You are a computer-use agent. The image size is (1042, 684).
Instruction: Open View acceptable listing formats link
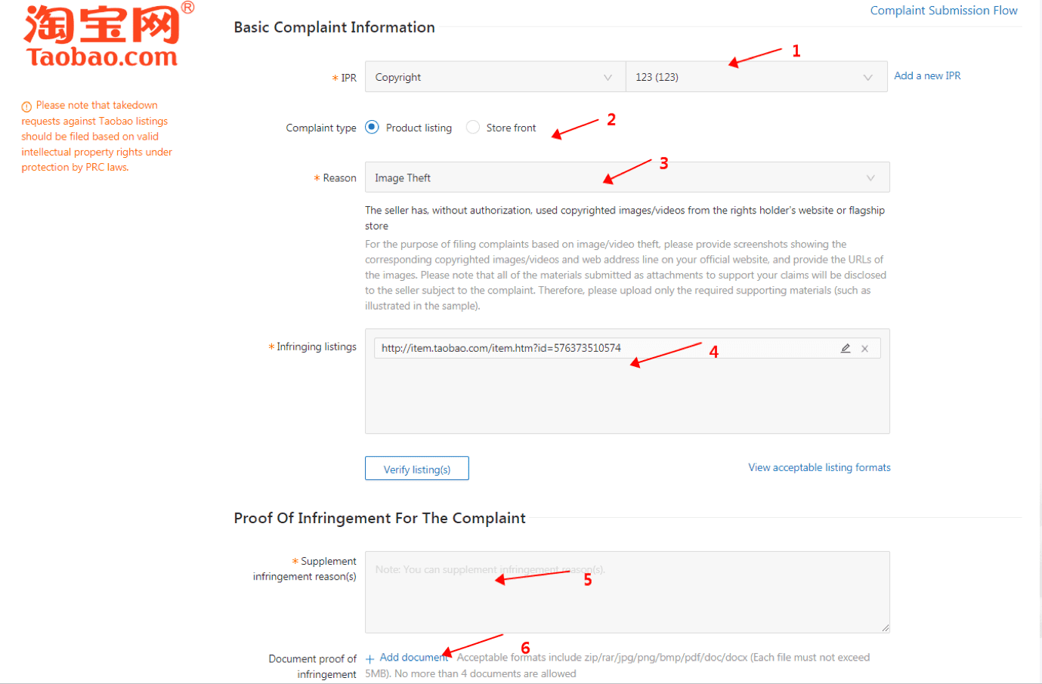819,468
